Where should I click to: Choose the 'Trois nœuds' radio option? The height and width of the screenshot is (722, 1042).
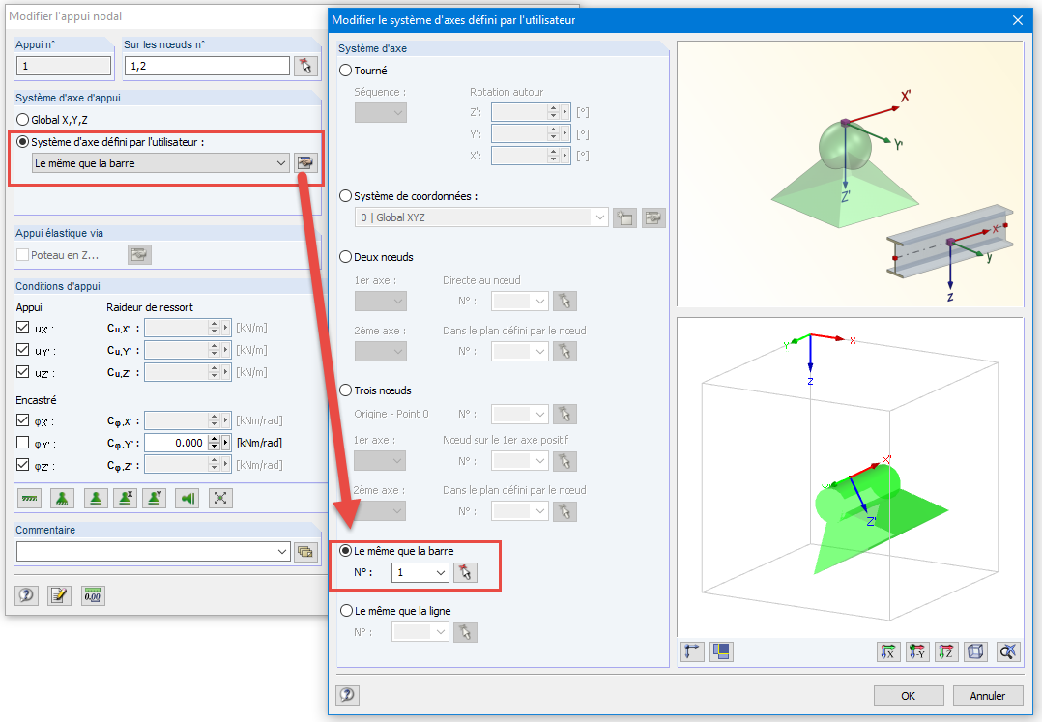coord(346,390)
